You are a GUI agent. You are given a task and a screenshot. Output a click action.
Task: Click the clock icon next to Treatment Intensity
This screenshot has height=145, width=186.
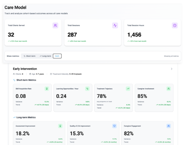51,74
